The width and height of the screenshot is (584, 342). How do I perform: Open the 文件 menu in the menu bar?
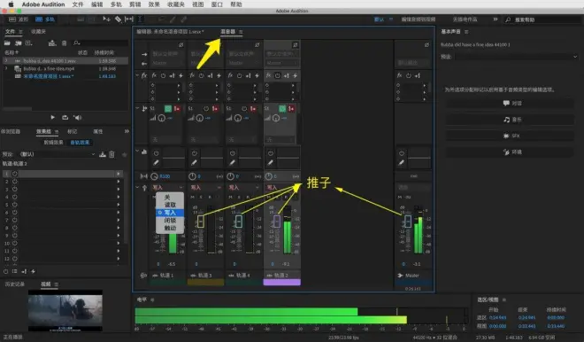pos(78,4)
